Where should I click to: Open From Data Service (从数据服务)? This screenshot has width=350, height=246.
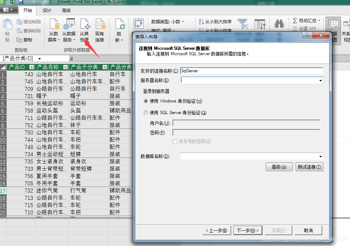pyautogui.click(x=69, y=30)
